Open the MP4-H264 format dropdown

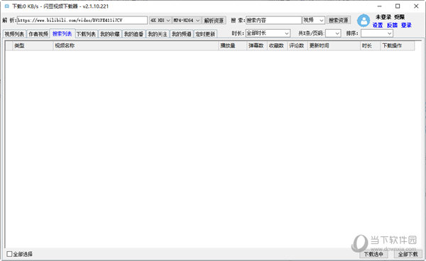pyautogui.click(x=187, y=21)
